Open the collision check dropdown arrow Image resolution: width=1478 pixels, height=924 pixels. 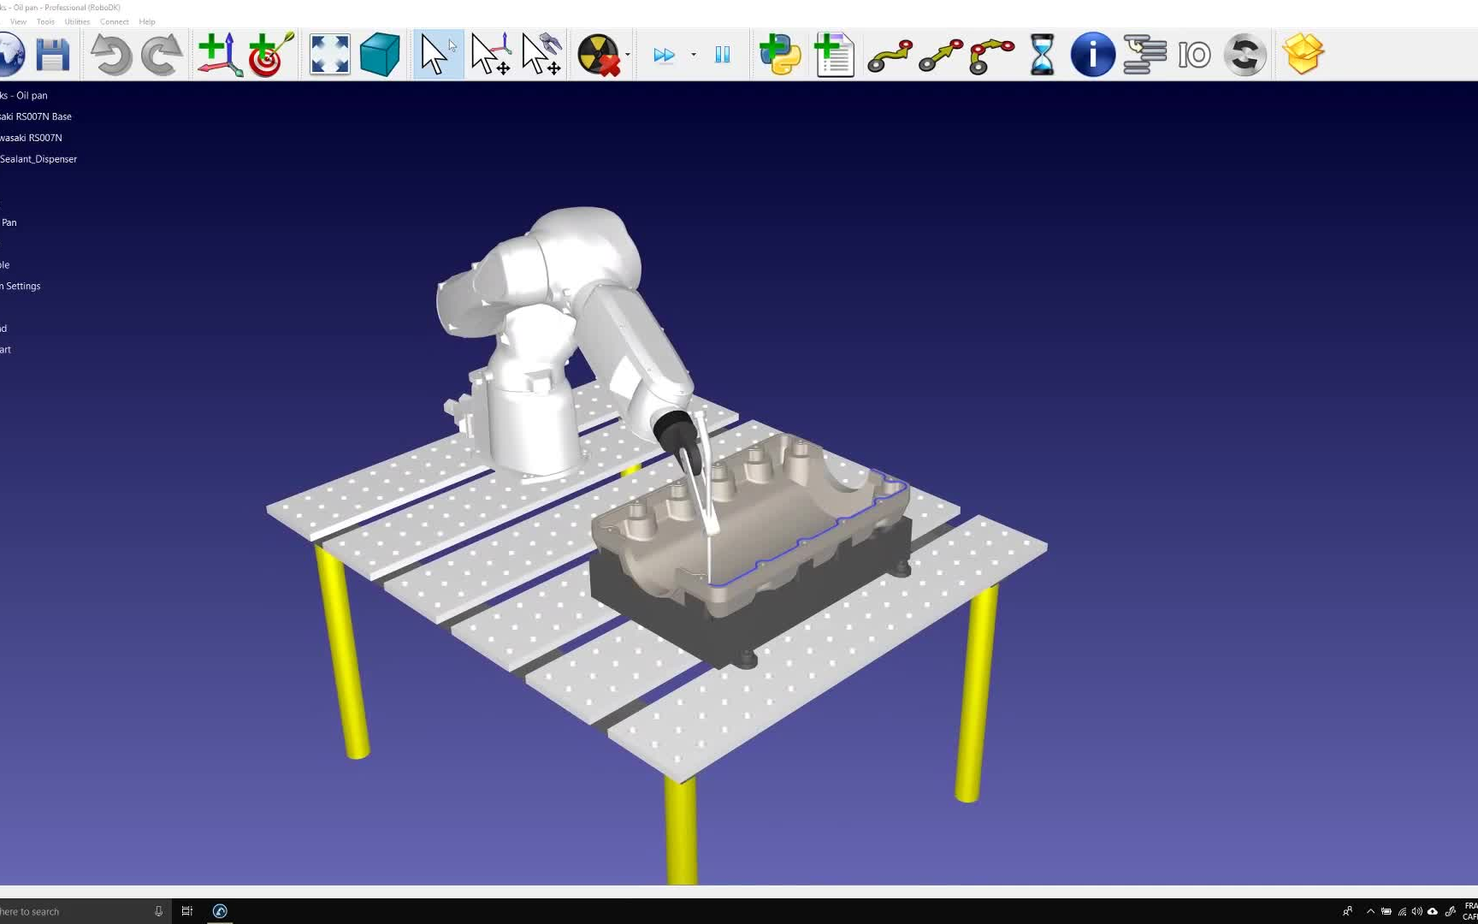point(625,54)
